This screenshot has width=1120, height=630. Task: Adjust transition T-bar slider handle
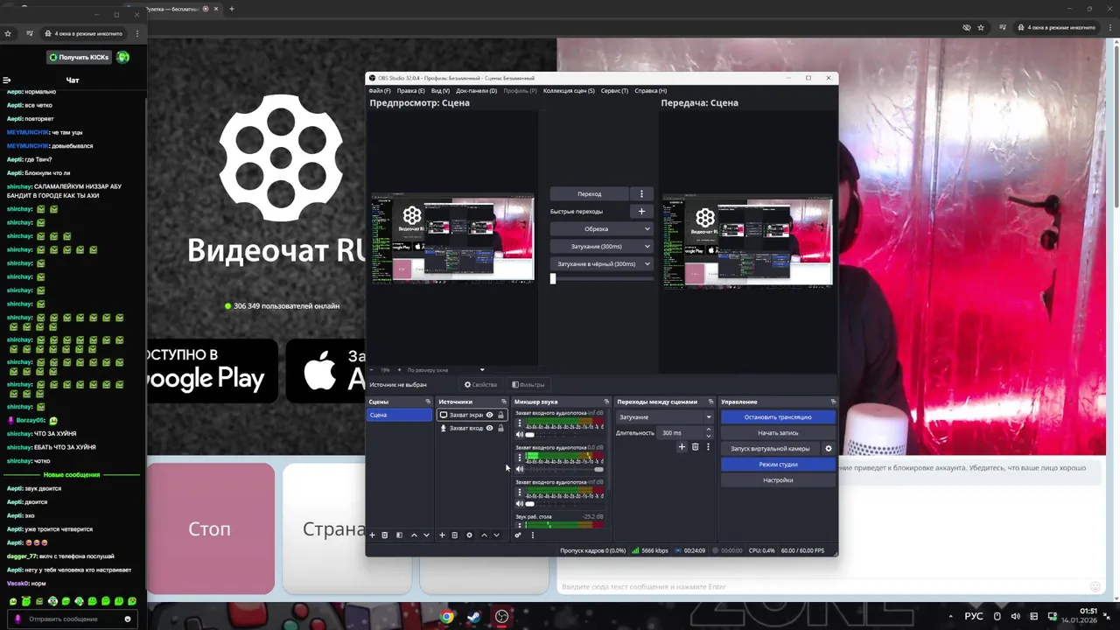[x=553, y=278]
